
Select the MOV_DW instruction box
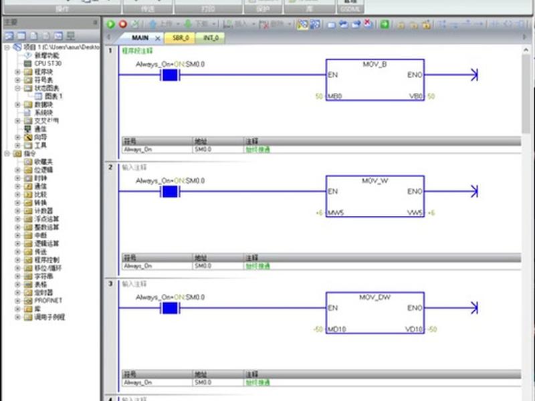click(375, 313)
